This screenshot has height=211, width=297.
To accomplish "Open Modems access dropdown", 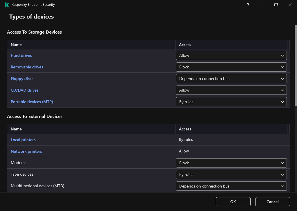I will [x=231, y=163].
